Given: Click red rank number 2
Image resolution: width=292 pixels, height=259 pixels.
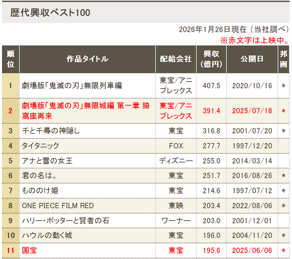Looking at the screenshot, I should [x=10, y=111].
